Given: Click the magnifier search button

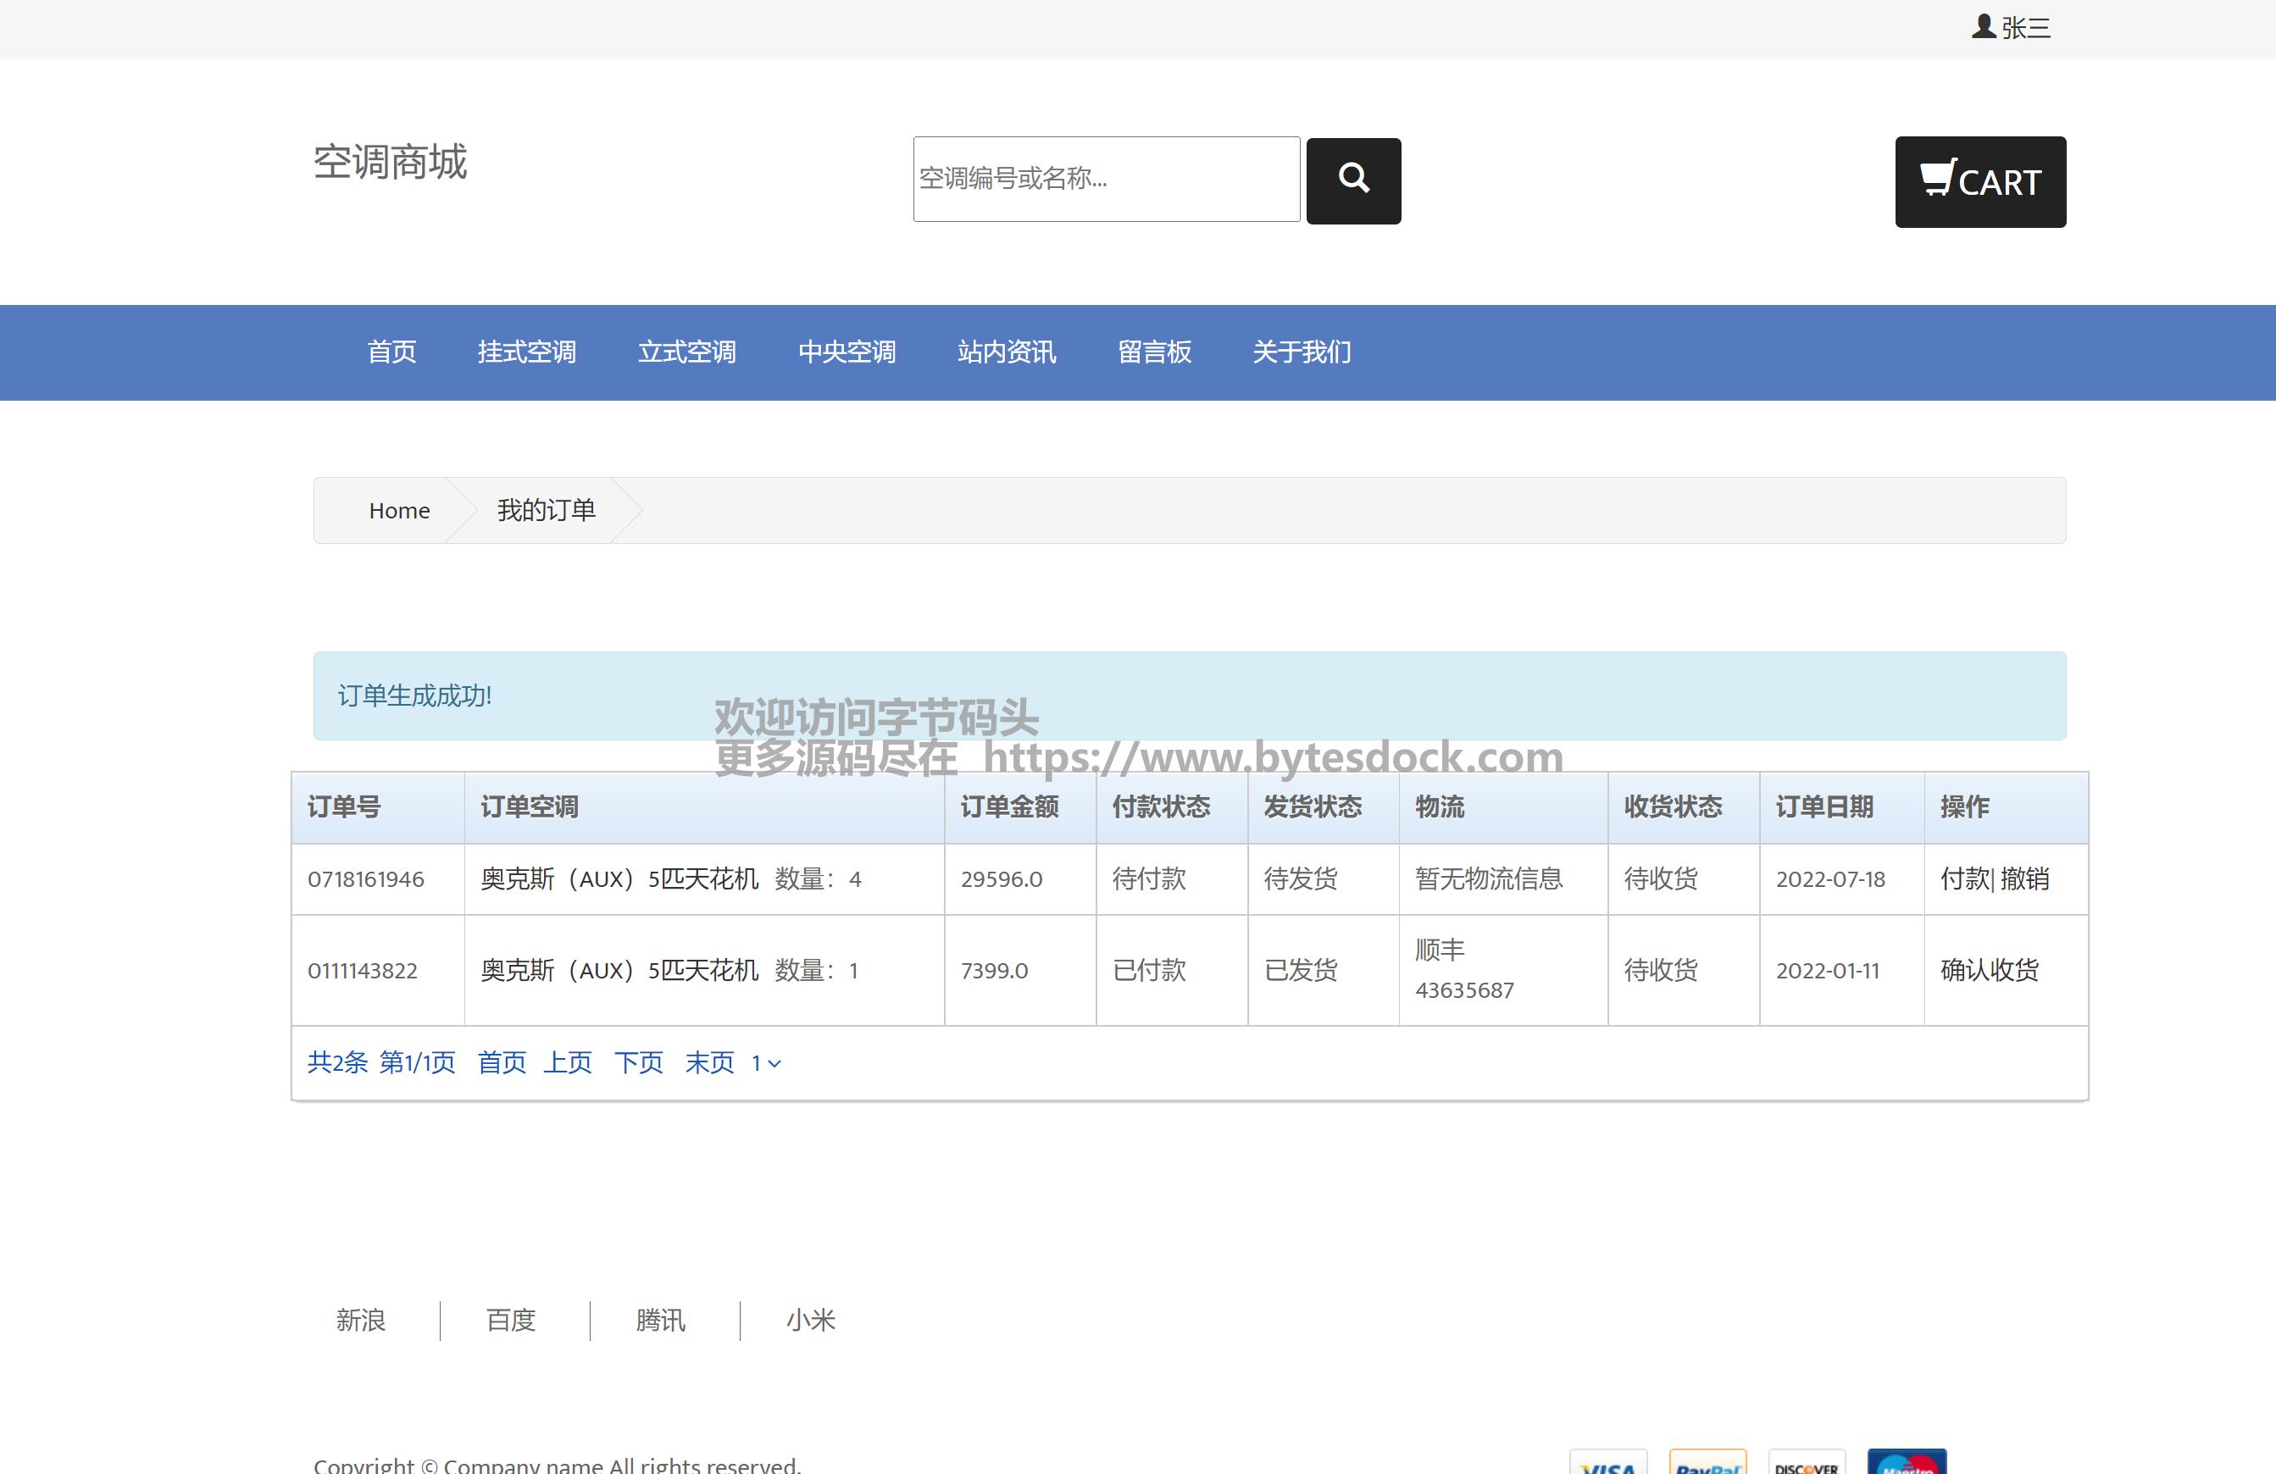Looking at the screenshot, I should pyautogui.click(x=1352, y=180).
